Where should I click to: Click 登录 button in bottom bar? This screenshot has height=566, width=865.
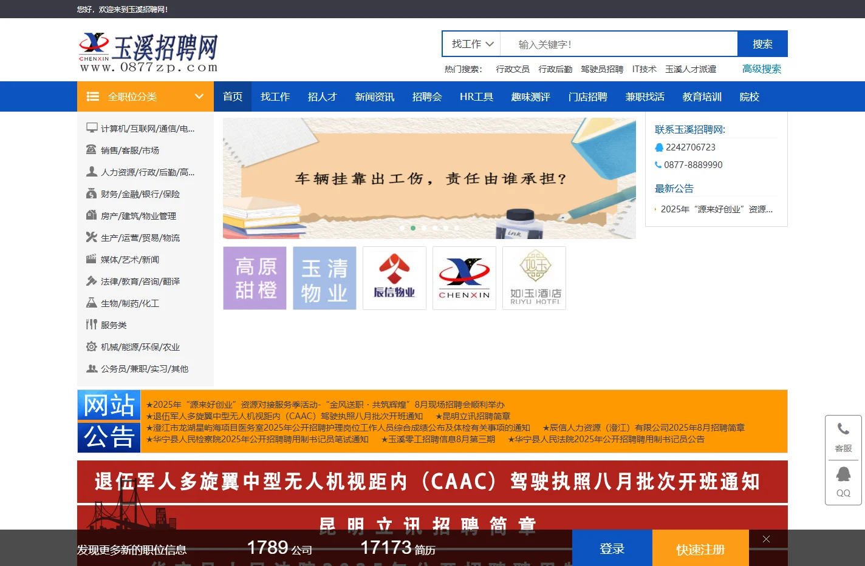[x=612, y=548]
